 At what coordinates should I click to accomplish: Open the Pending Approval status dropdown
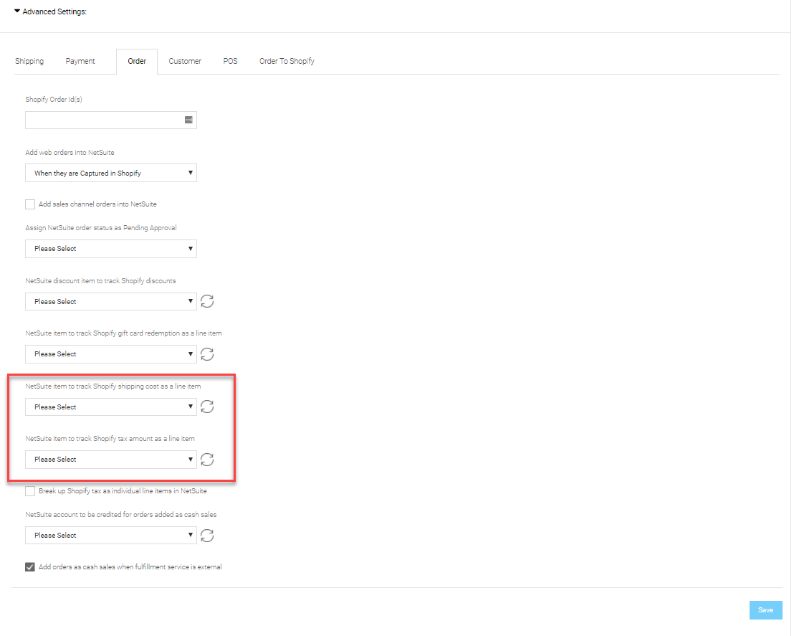(110, 248)
